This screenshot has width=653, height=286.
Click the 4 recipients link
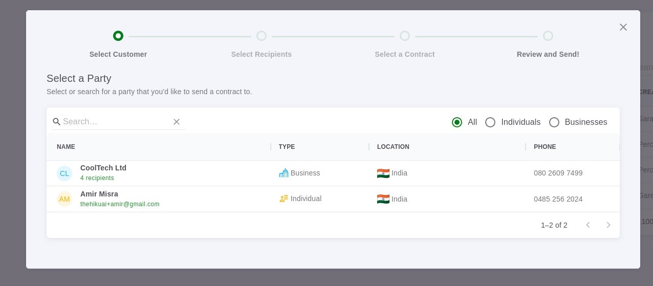pyautogui.click(x=97, y=178)
